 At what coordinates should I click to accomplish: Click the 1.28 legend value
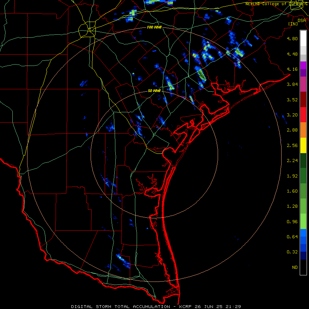point(292,206)
